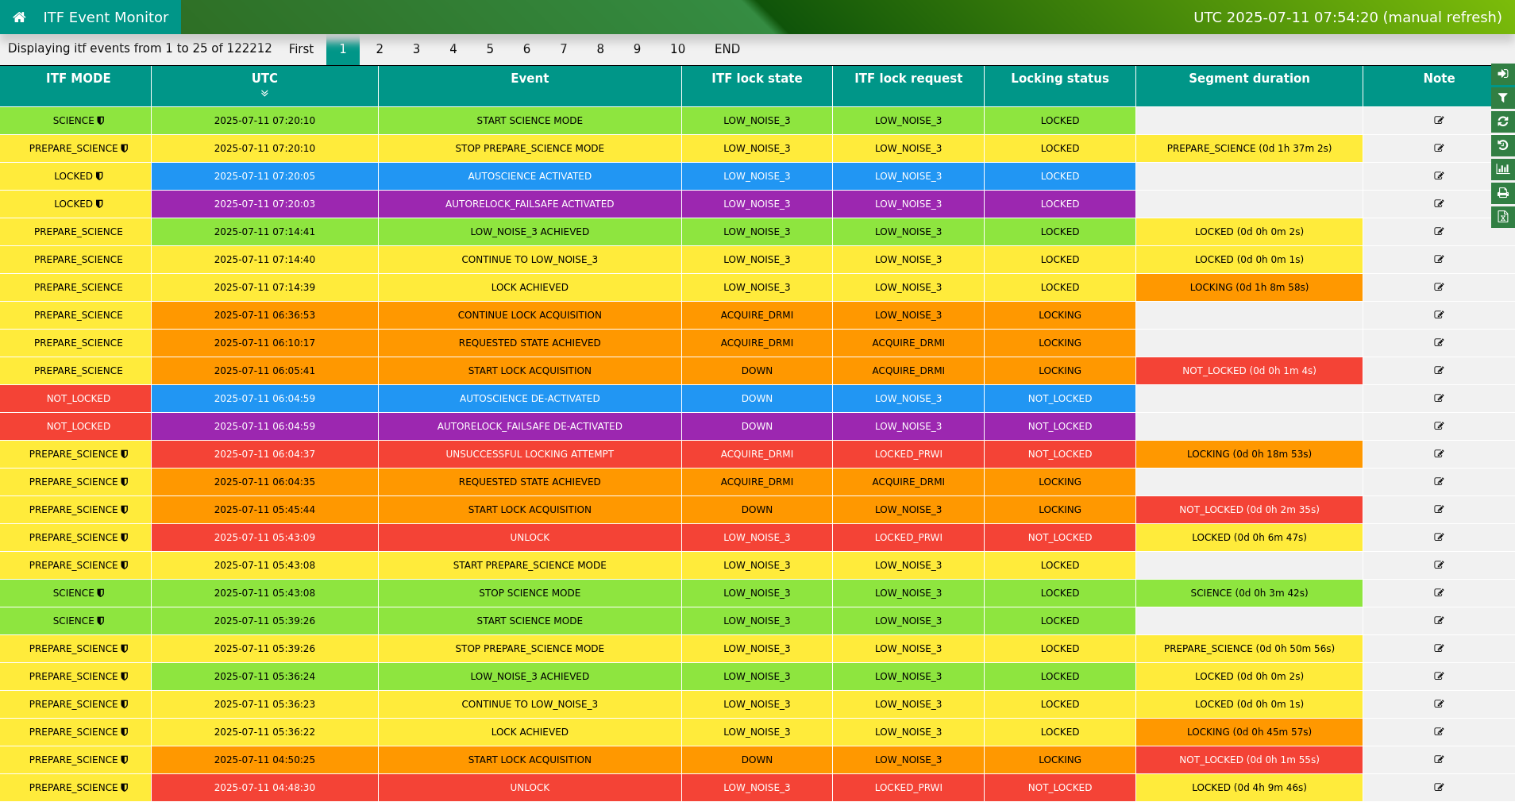The width and height of the screenshot is (1515, 802).
Task: Open page 7 of events
Action: 564,49
